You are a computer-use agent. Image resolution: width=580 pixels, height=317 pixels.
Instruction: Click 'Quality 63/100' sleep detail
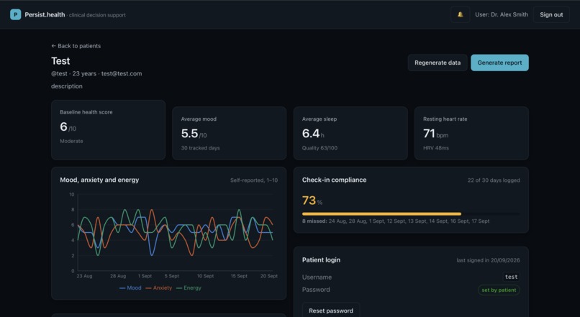click(x=320, y=148)
